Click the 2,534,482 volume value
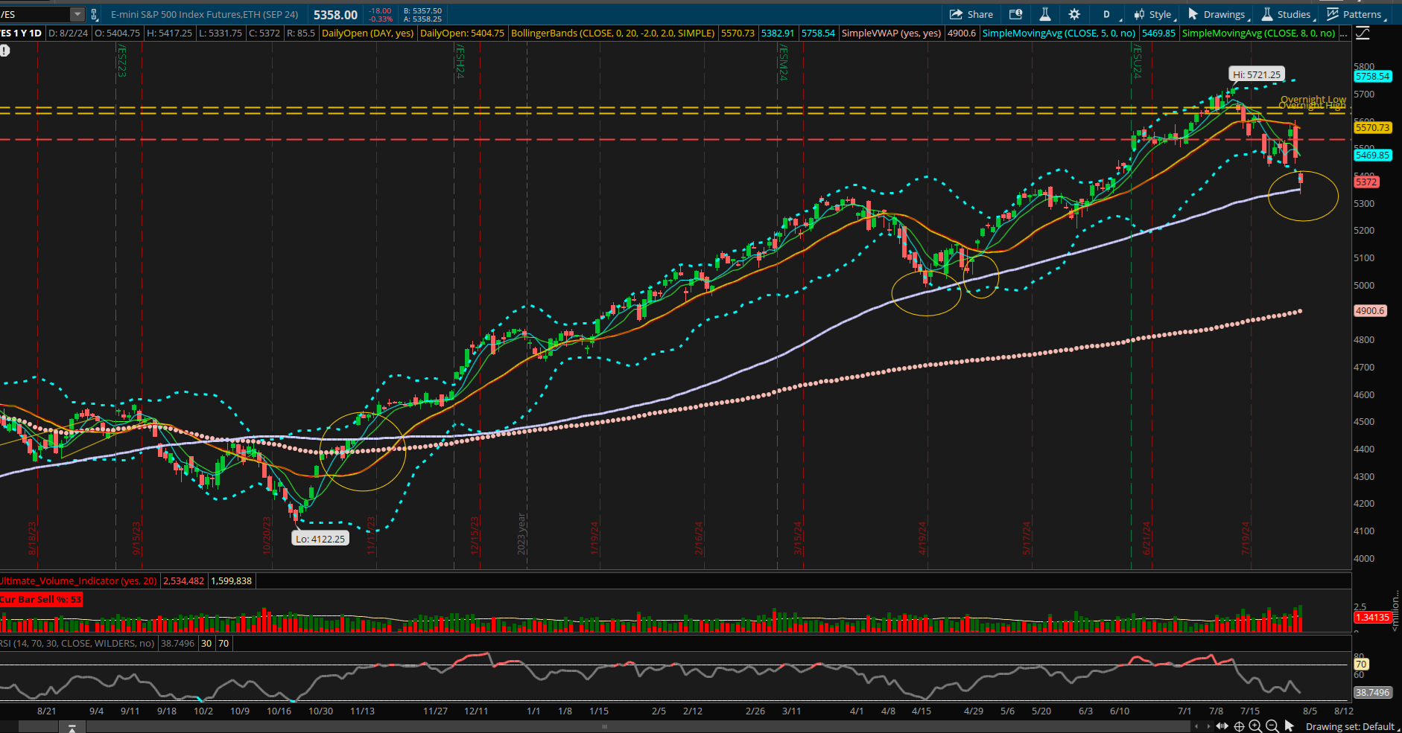This screenshot has width=1402, height=733. (x=183, y=580)
